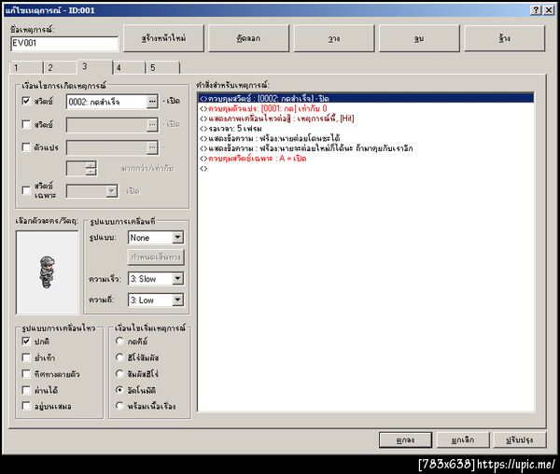Open the speed dropdown showing 3: Slow
The image size is (560, 474).
pyautogui.click(x=177, y=279)
